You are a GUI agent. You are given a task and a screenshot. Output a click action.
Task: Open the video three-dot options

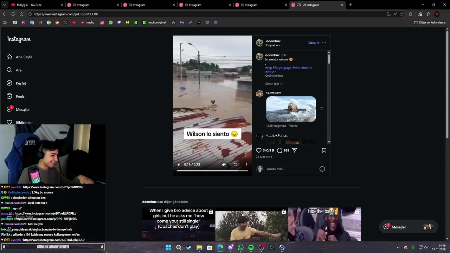246,164
